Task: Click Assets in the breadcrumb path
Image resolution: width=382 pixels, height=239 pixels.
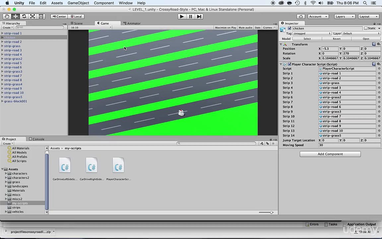Action: coord(55,148)
